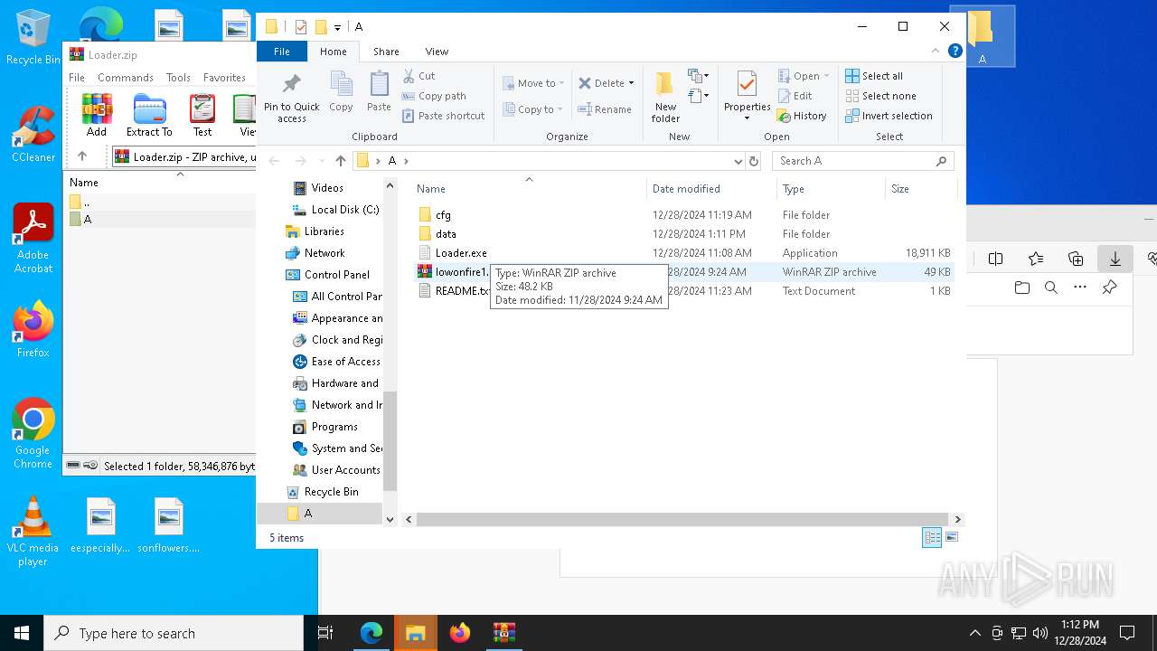Select Network in navigation pane
1157x651 pixels.
(x=315, y=253)
